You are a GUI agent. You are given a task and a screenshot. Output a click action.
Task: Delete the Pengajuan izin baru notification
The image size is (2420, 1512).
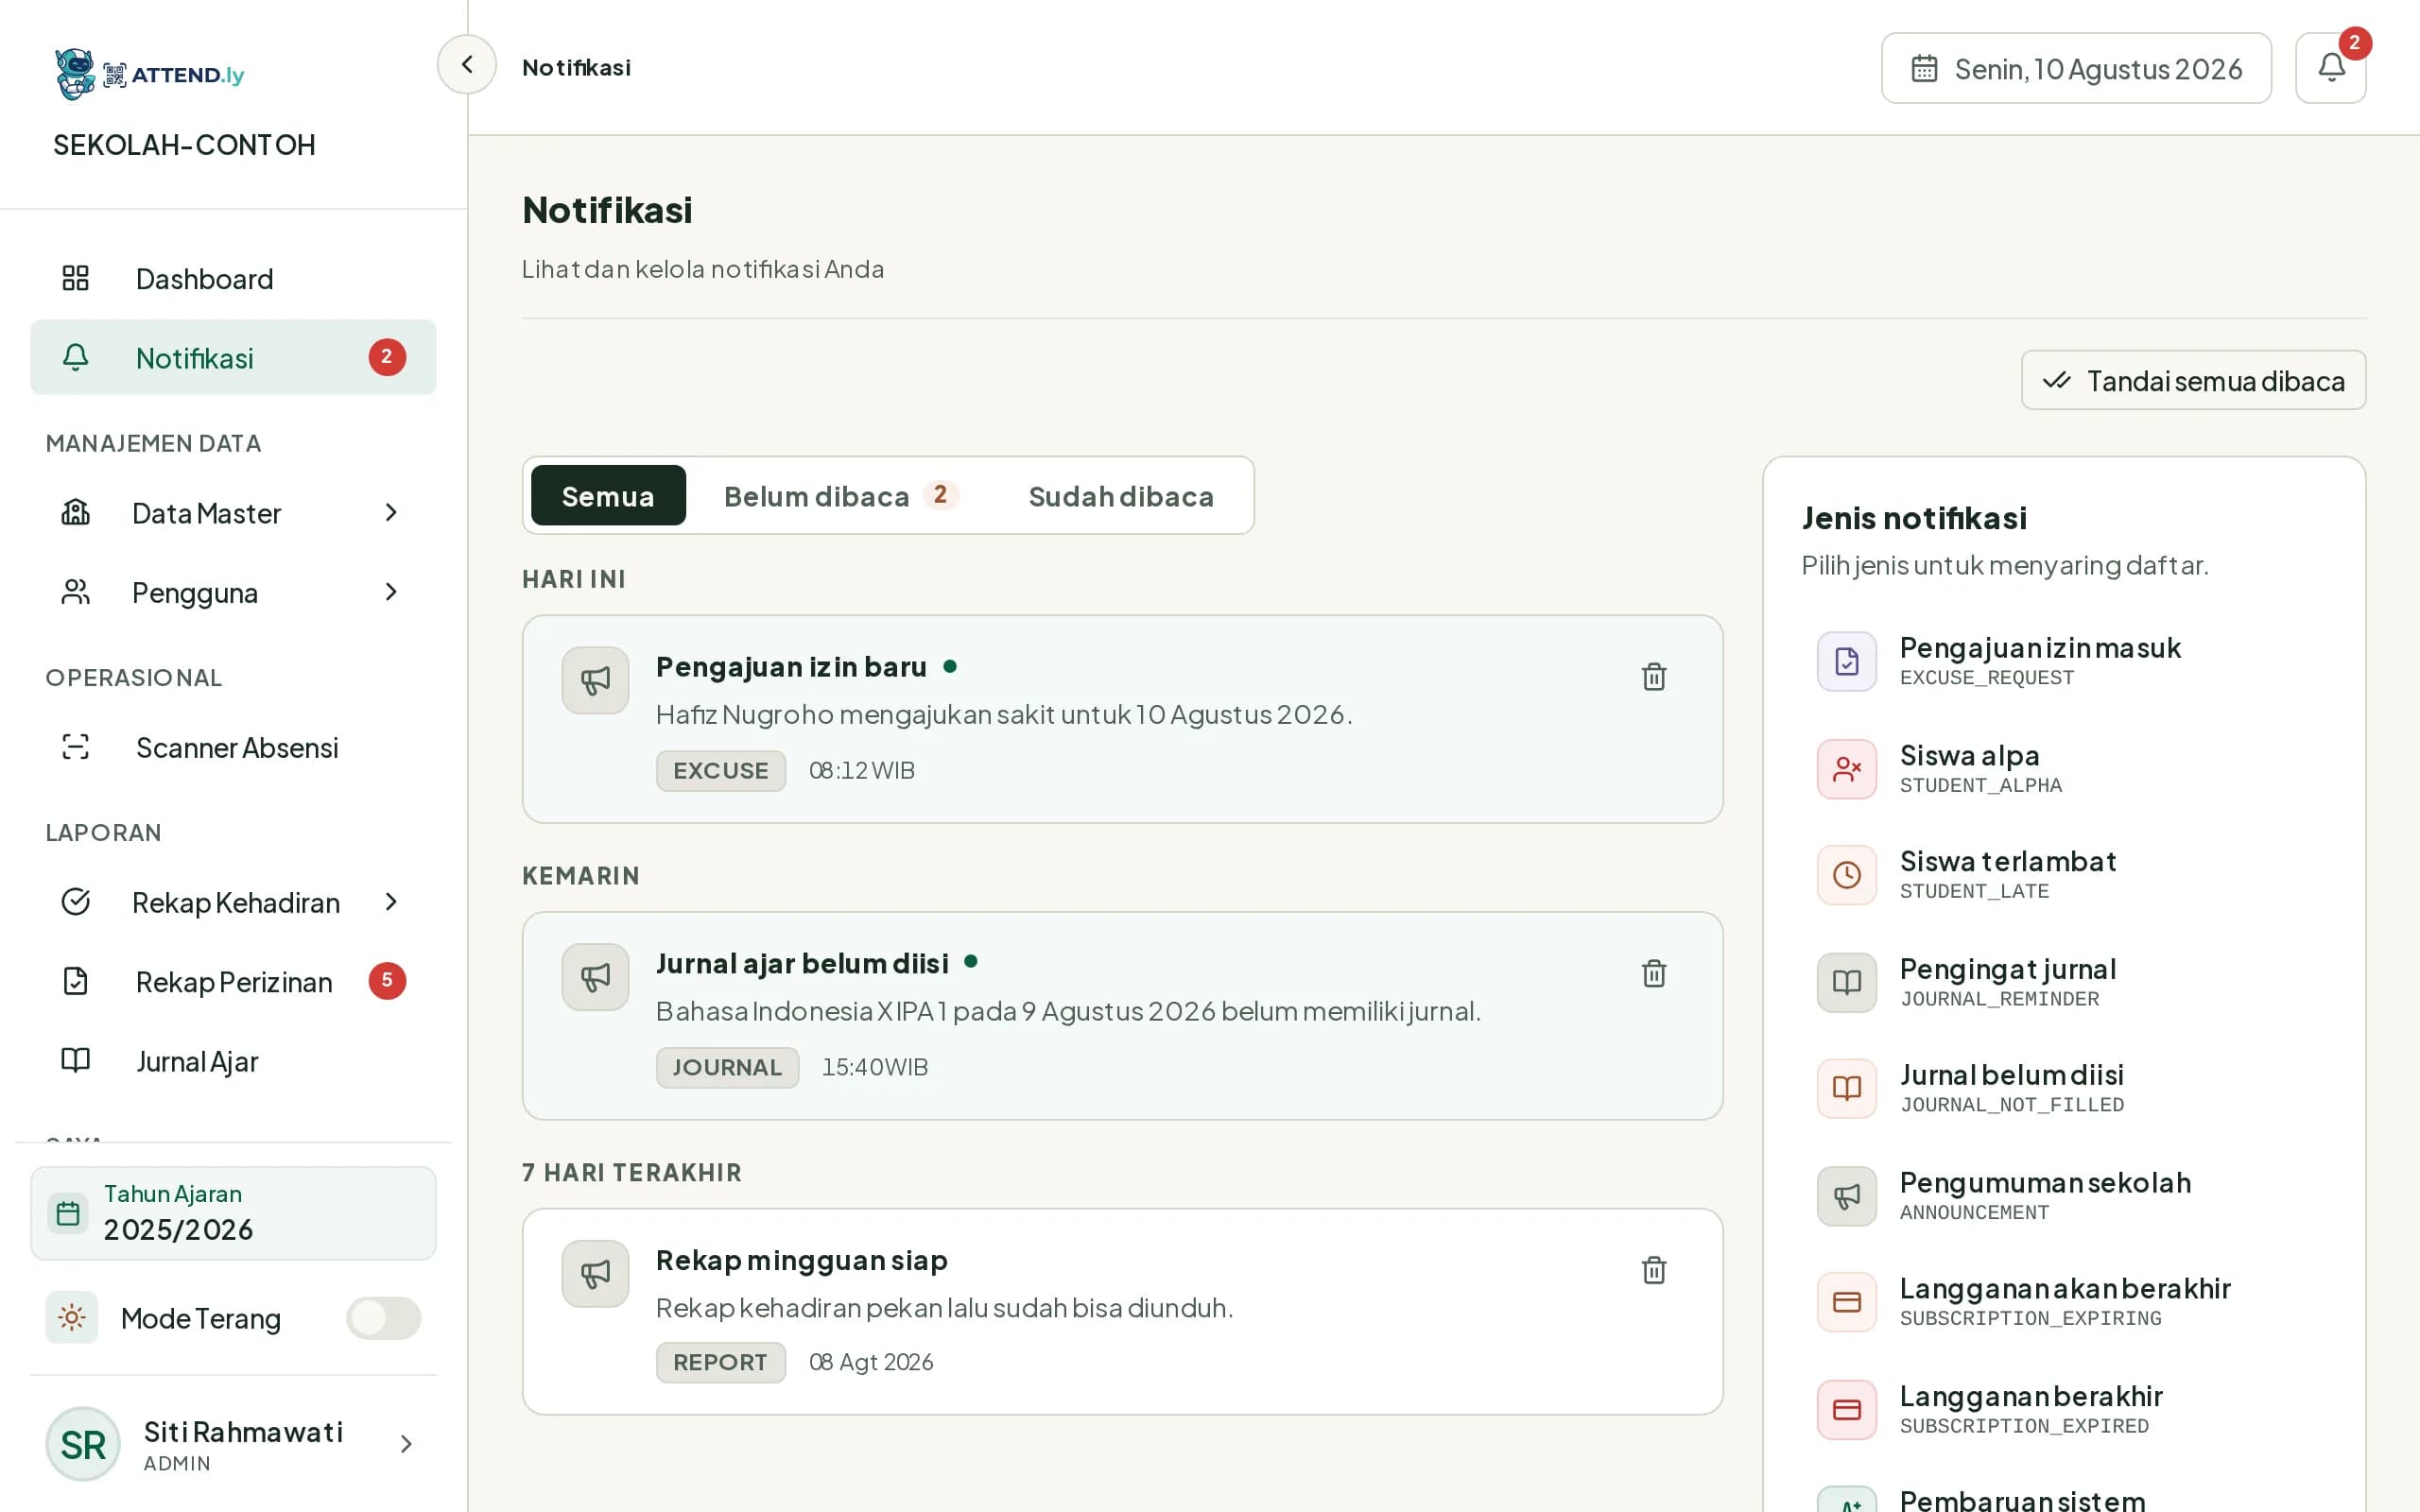point(1654,677)
